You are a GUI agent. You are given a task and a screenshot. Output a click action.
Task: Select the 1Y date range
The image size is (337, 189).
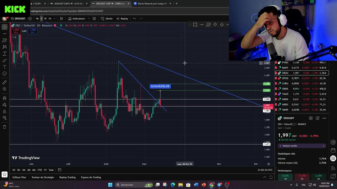click(45, 170)
